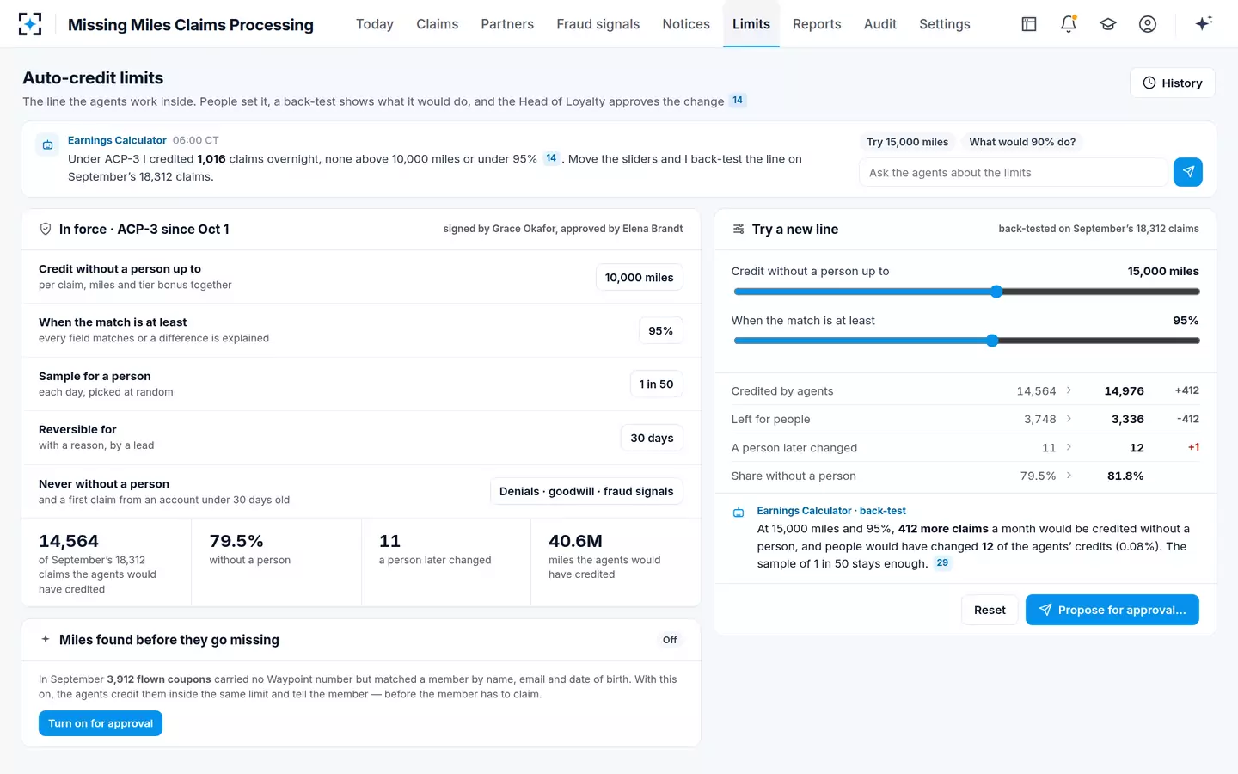
Task: Switch to the Today tab
Action: (x=375, y=24)
